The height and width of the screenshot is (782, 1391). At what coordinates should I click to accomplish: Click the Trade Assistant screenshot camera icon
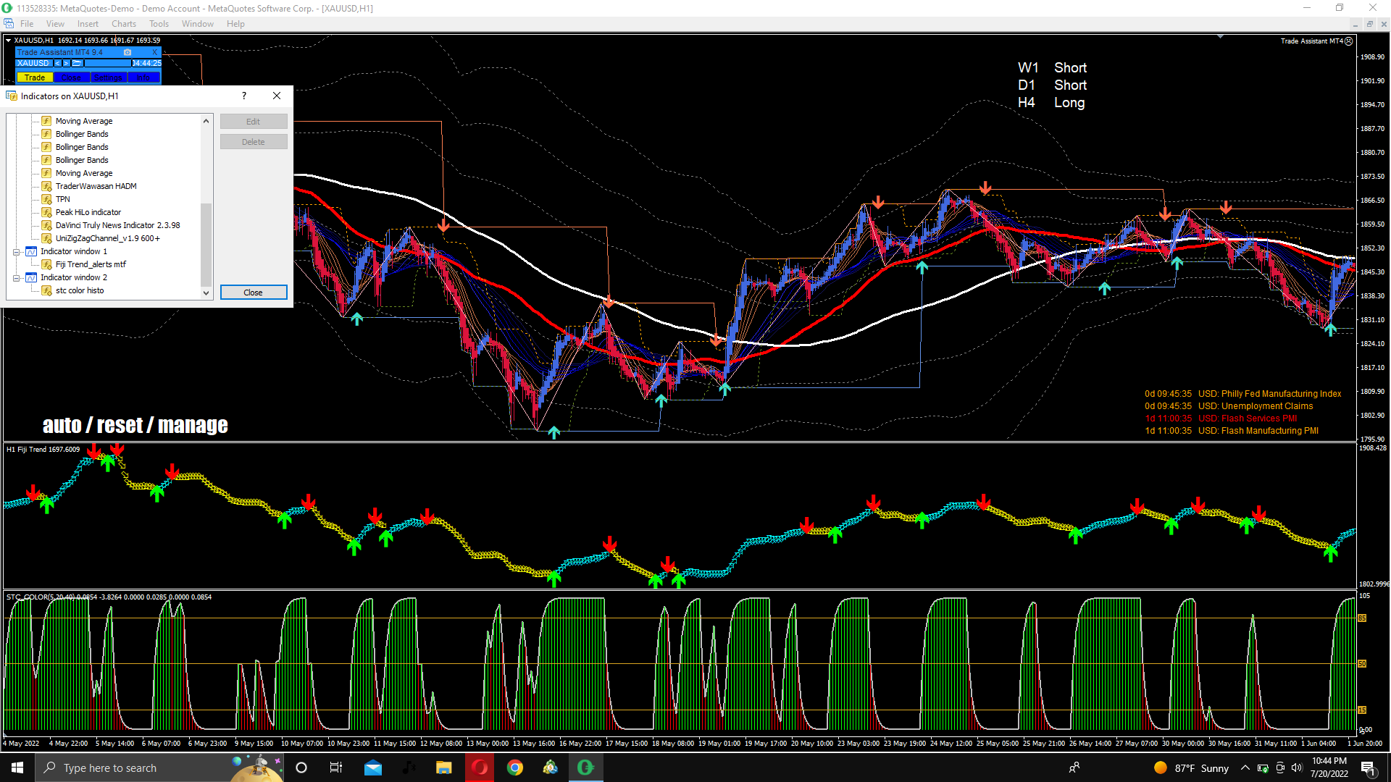pyautogui.click(x=128, y=52)
